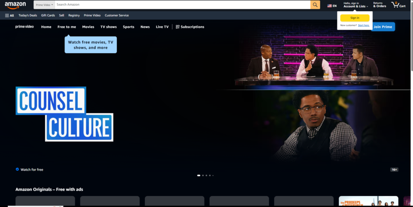Click the yellow Sign in button
This screenshot has width=413, height=207.
(x=355, y=18)
